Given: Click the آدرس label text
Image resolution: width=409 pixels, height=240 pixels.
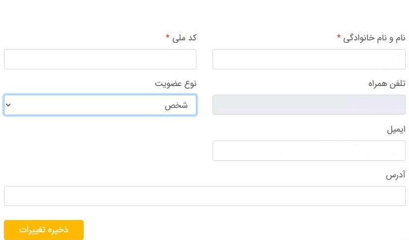Looking at the screenshot, I should pos(396,175).
